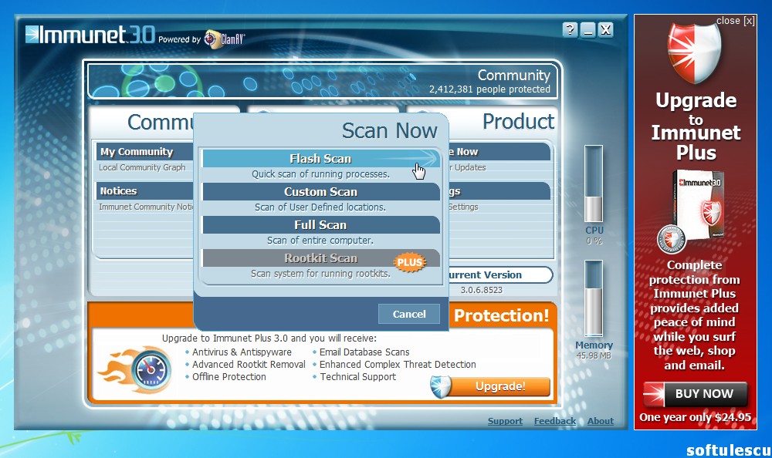
Task: Click the Immunet 3.0 product box image
Action: [698, 206]
